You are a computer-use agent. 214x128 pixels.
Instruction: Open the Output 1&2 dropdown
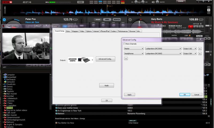(190, 49)
